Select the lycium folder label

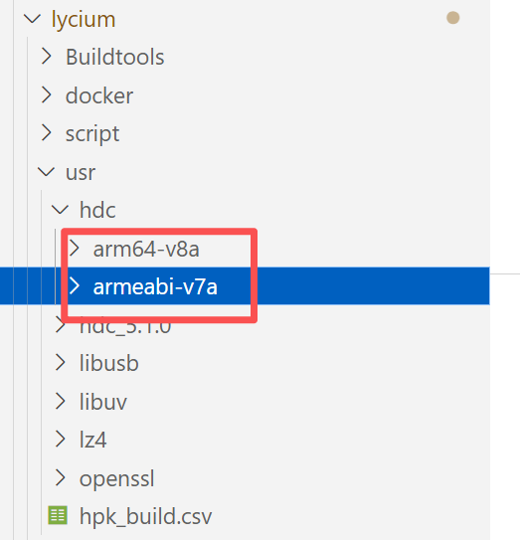[x=84, y=20]
